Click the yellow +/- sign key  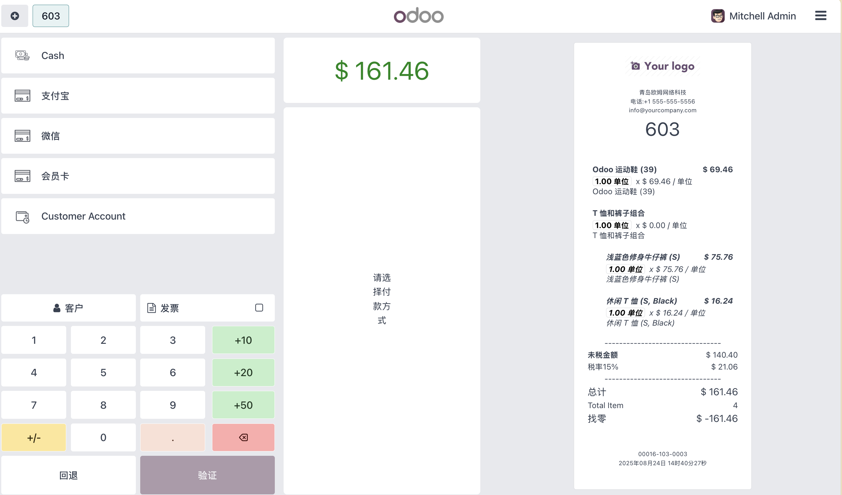34,437
